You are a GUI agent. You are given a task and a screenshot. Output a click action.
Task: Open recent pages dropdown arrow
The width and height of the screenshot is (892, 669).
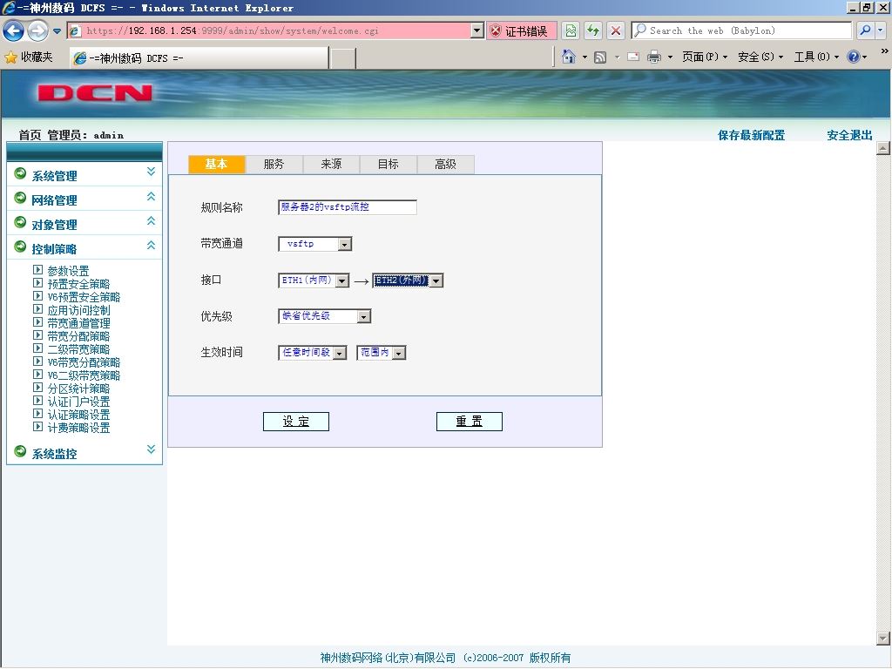[57, 30]
